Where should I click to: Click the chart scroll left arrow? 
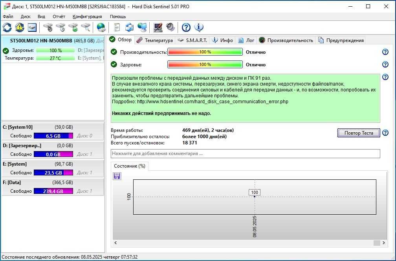[x=115, y=243]
